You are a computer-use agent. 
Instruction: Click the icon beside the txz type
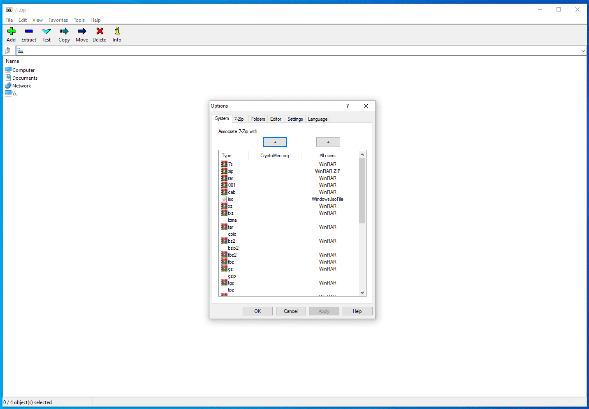tap(224, 213)
